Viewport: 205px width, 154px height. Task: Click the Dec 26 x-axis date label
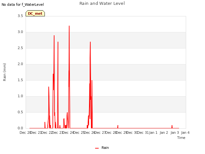[90, 133]
